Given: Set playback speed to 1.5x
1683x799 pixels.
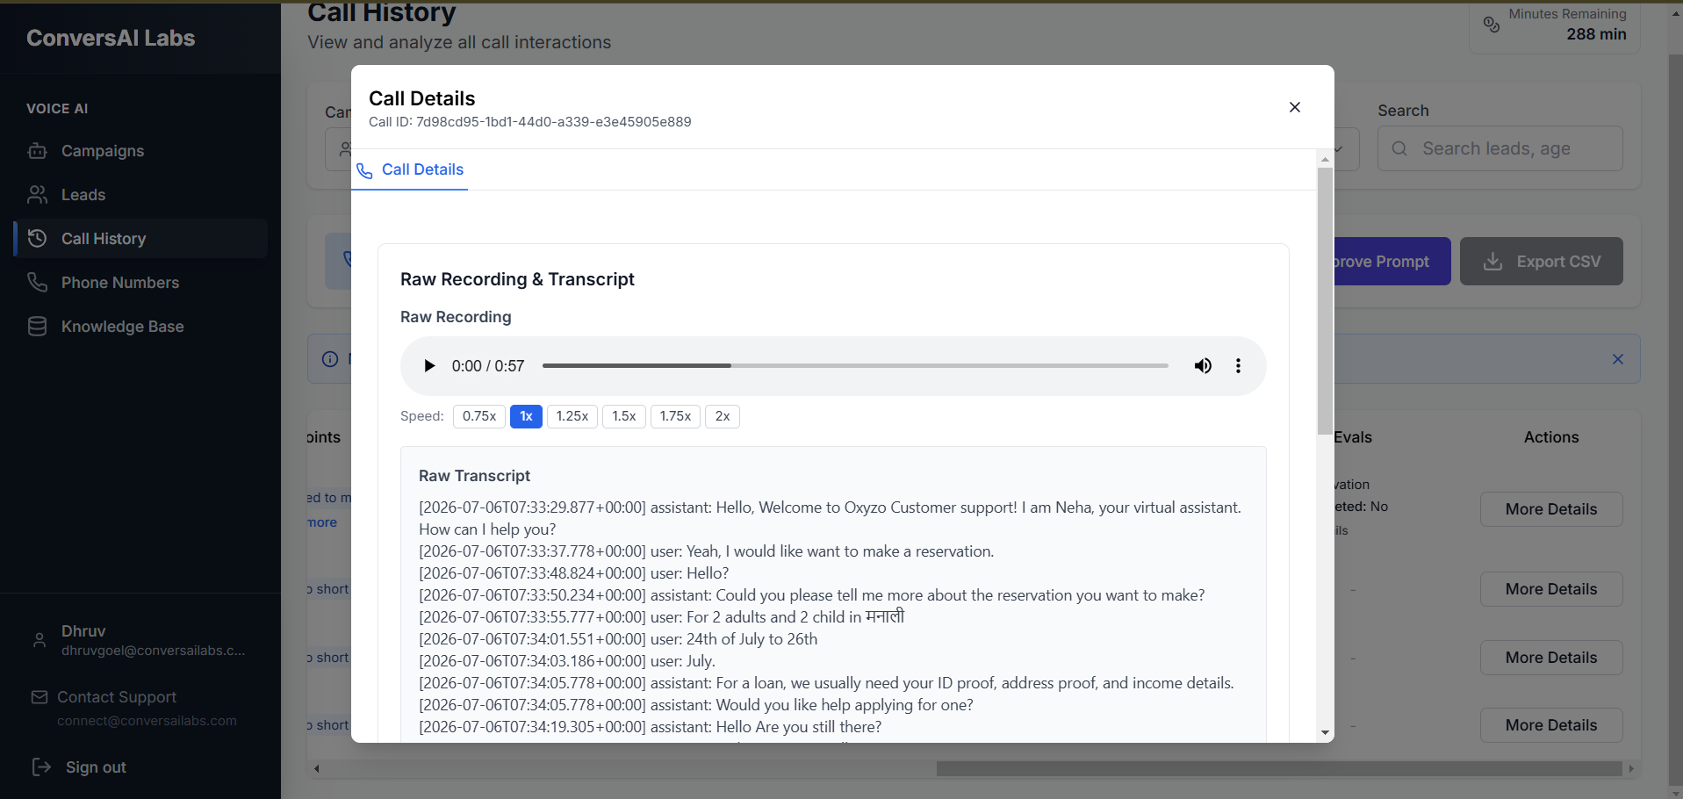Looking at the screenshot, I should pyautogui.click(x=624, y=416).
